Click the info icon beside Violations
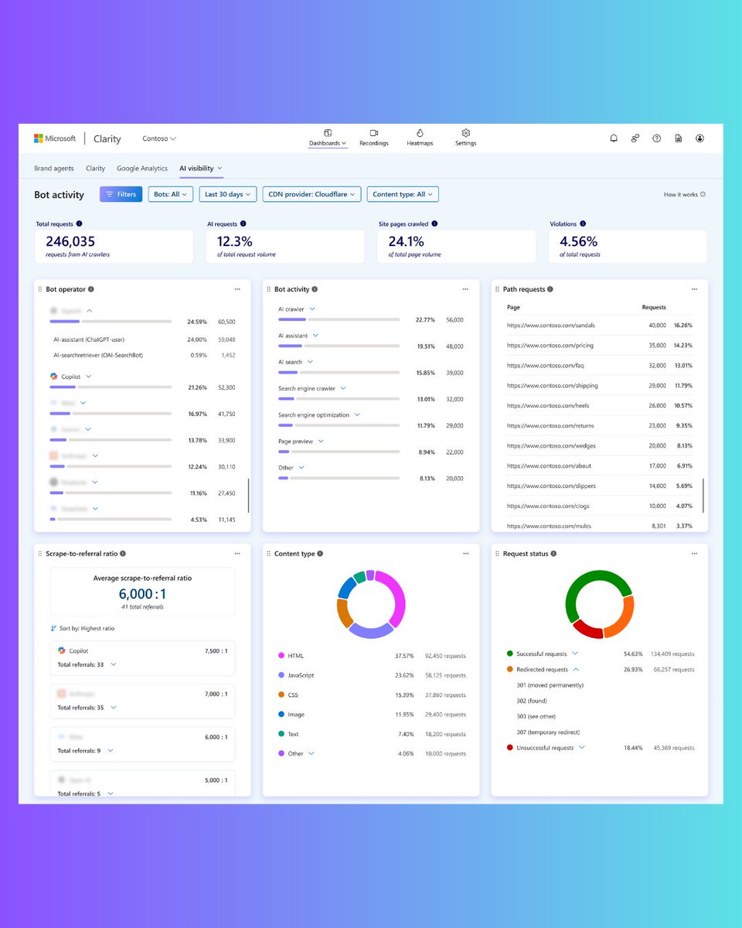 583,223
